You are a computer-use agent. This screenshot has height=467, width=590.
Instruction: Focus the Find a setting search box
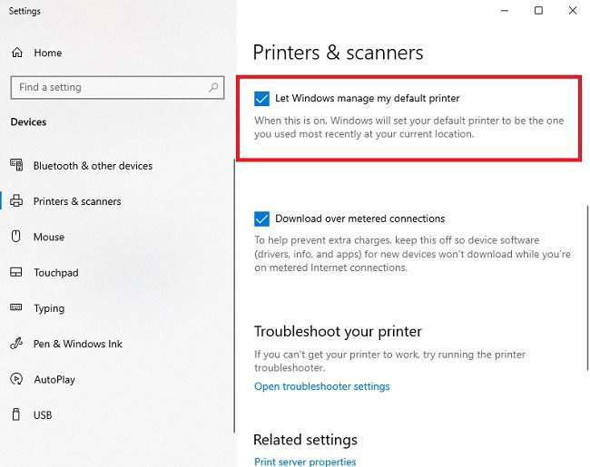[x=117, y=88]
